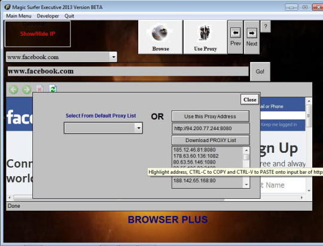Viewport: 323px width, 246px height.
Task: Click the Quit menu item
Action: click(69, 16)
